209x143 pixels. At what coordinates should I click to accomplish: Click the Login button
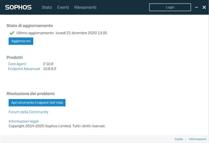click(170, 7)
